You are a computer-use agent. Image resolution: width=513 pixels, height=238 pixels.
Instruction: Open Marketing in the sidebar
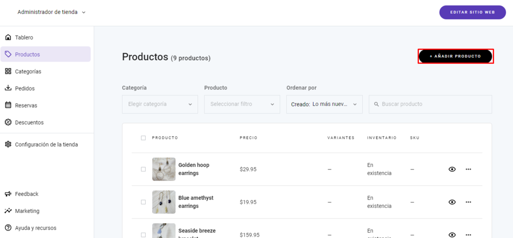click(46, 211)
